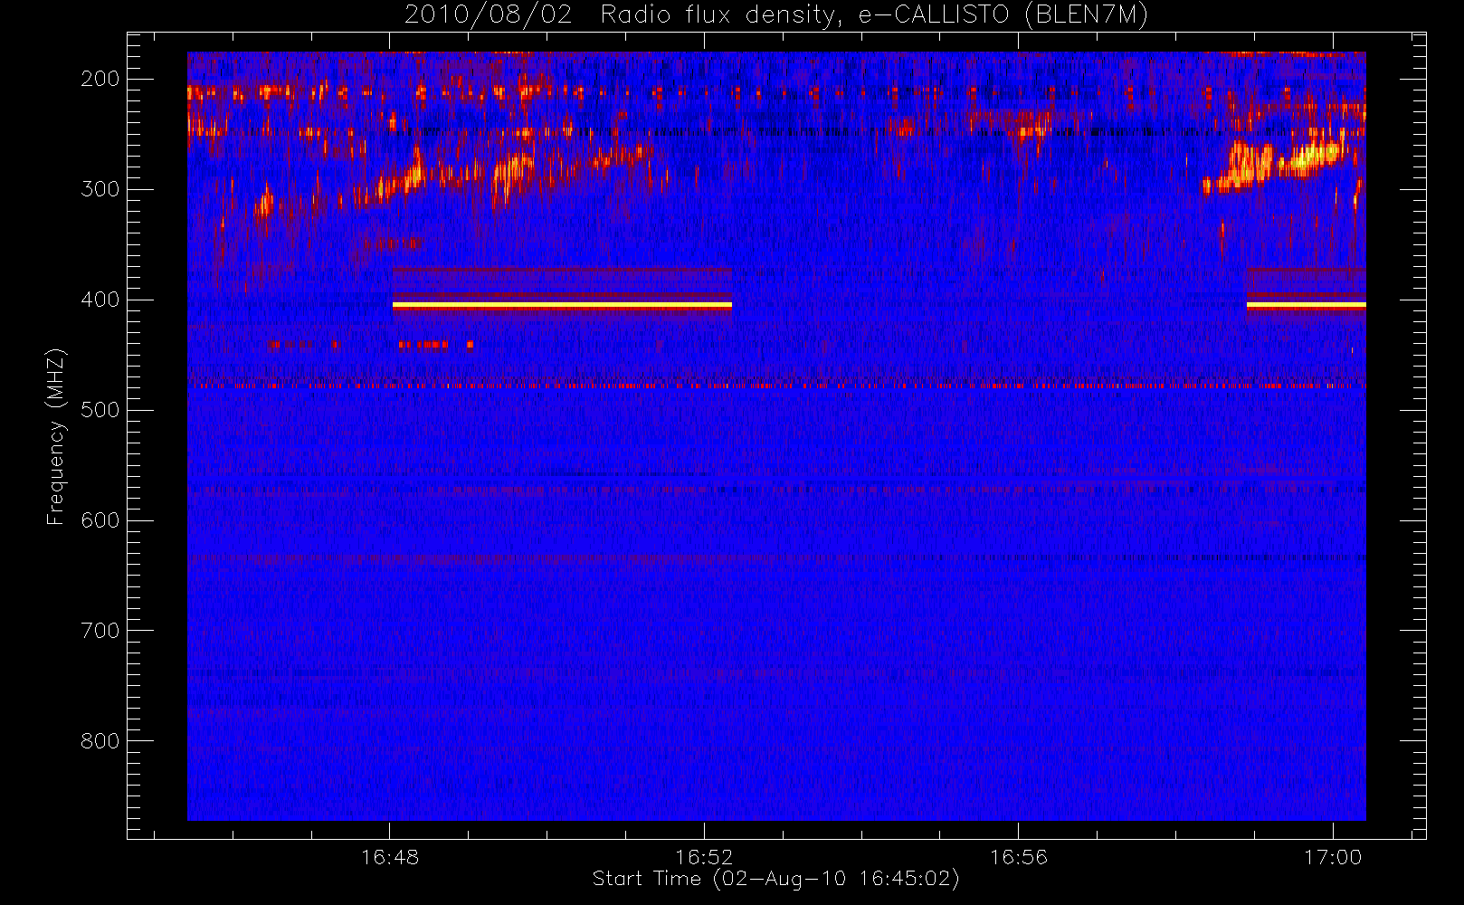Click the 800 frequency tick label
The height and width of the screenshot is (905, 1464).
tap(100, 741)
